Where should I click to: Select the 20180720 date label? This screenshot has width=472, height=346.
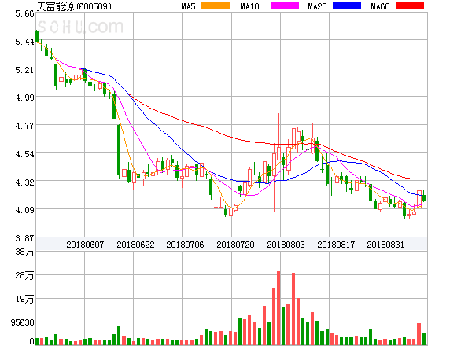[x=235, y=245]
